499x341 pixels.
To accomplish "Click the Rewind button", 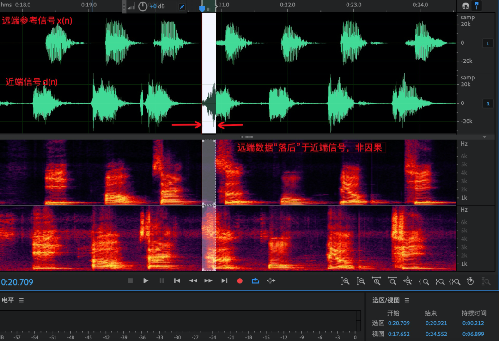I will coord(193,280).
